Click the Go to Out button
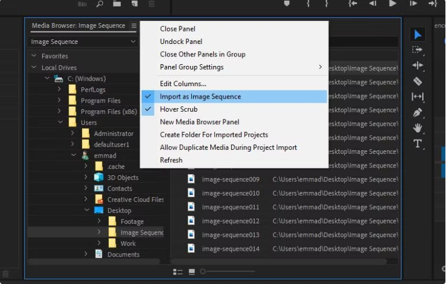Screen dimensions: 446x284 point(432,4)
